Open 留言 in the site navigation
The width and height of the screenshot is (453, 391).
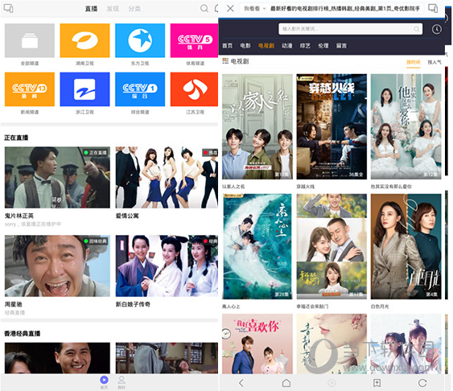(341, 46)
